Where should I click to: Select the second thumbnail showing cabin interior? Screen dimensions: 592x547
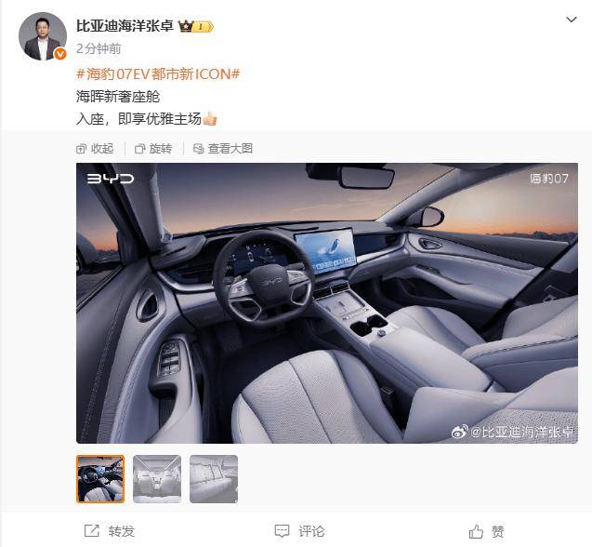(157, 479)
